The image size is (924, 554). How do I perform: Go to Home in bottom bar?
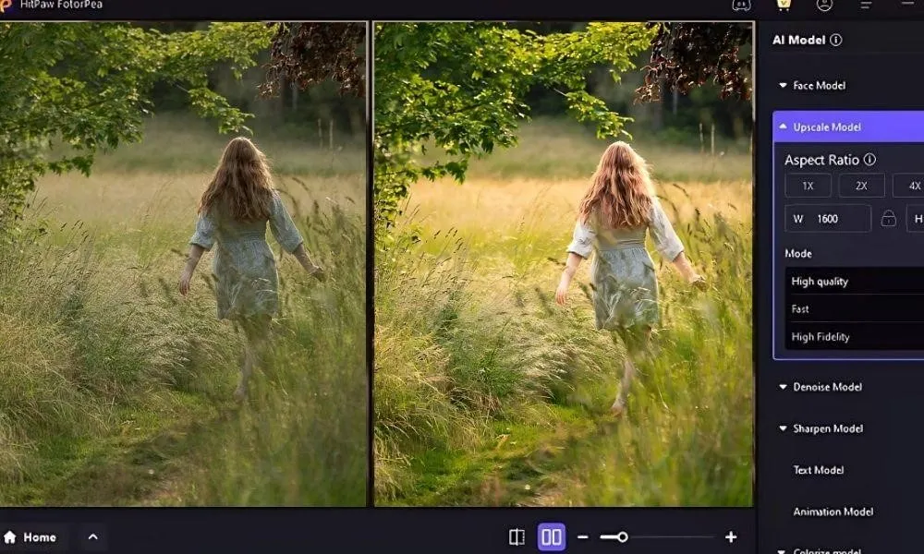click(x=30, y=537)
